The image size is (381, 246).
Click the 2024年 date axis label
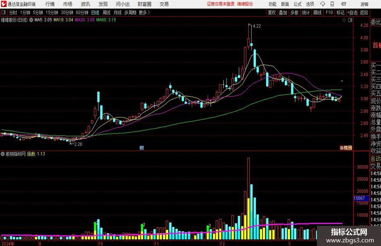(8, 244)
